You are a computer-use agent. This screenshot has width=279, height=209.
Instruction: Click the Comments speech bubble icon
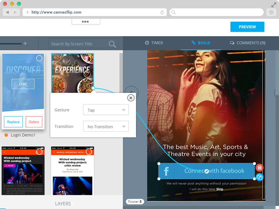[232, 43]
